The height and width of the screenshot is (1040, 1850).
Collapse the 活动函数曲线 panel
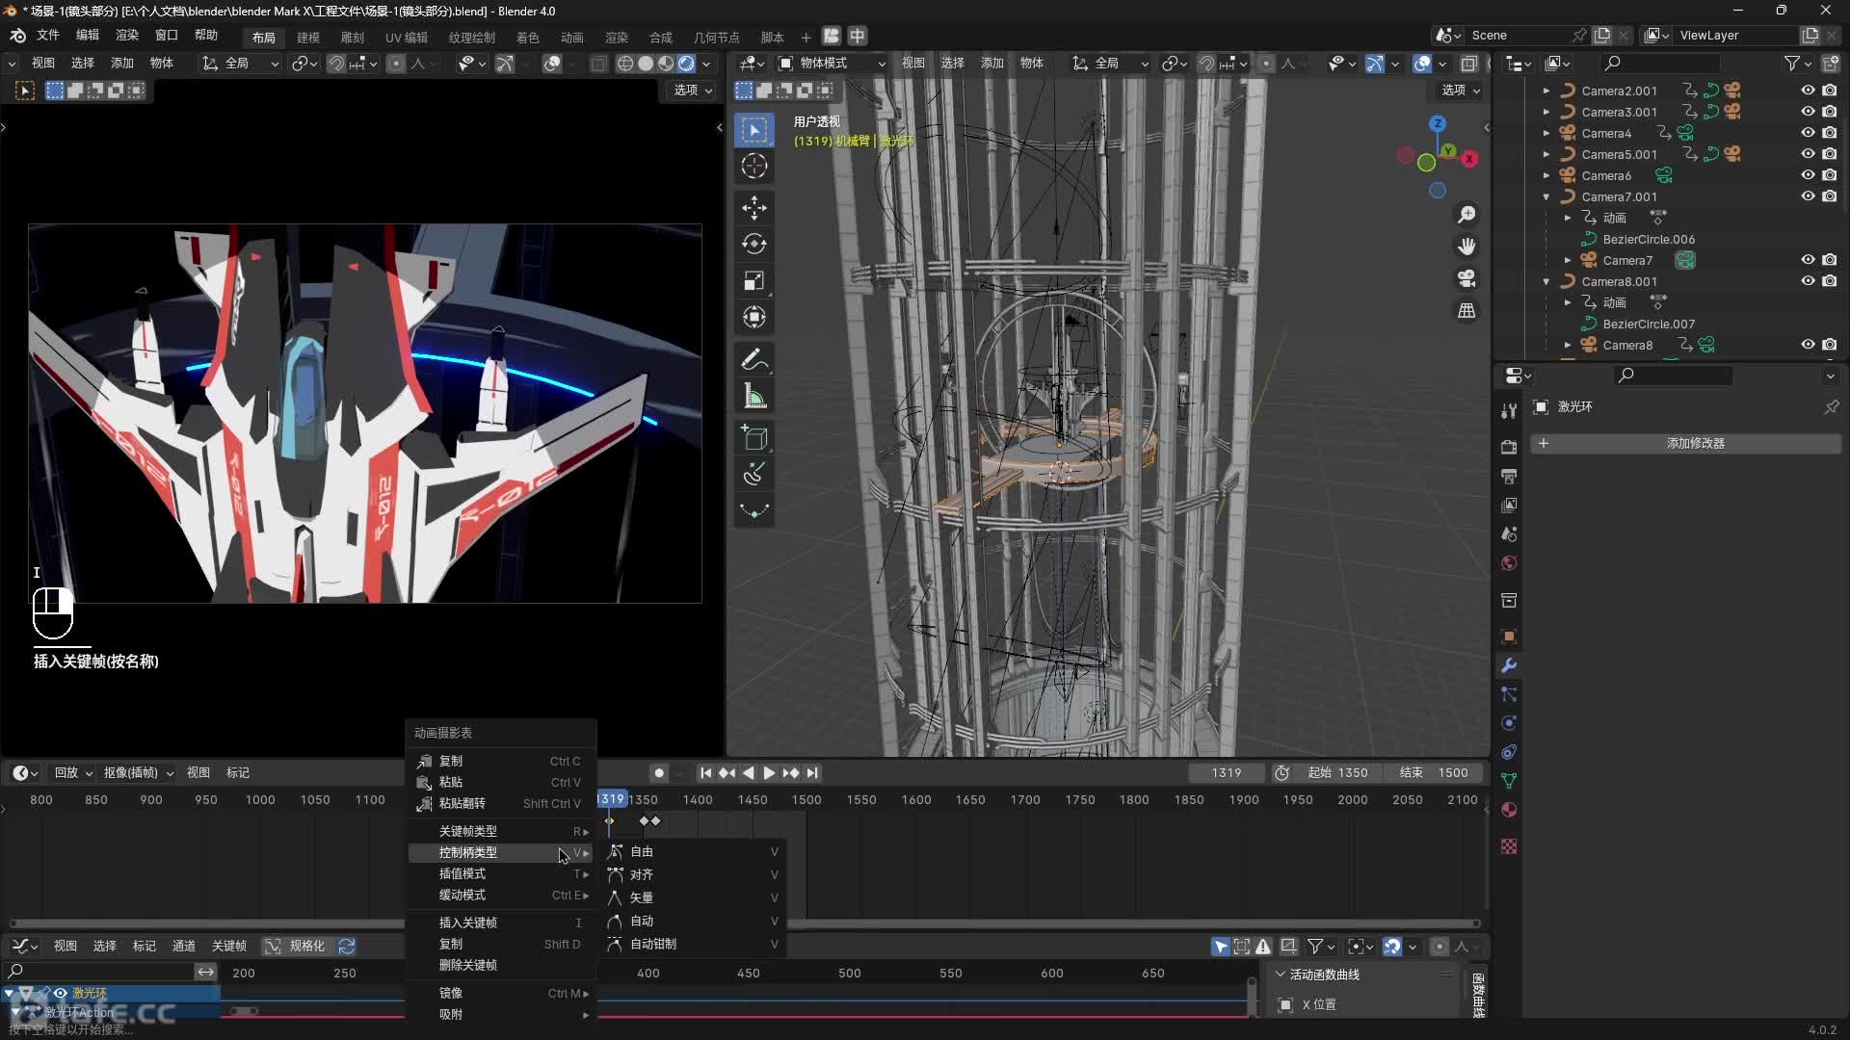(x=1280, y=975)
